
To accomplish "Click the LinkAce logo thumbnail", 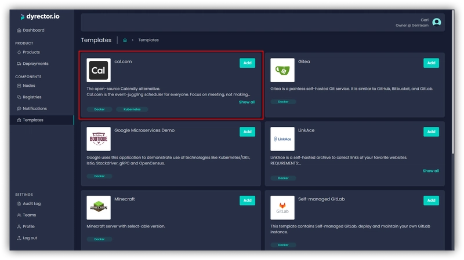I will click(x=282, y=139).
